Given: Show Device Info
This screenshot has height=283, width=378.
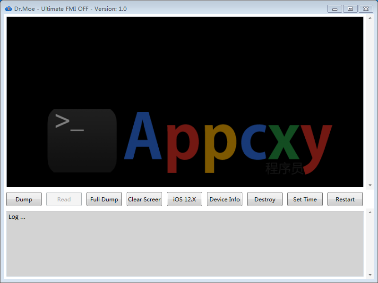Looking at the screenshot, I should coord(224,199).
